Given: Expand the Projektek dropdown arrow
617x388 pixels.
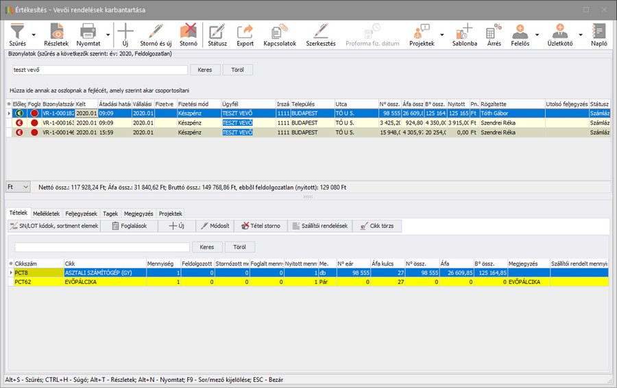Looking at the screenshot, I should point(441,34).
